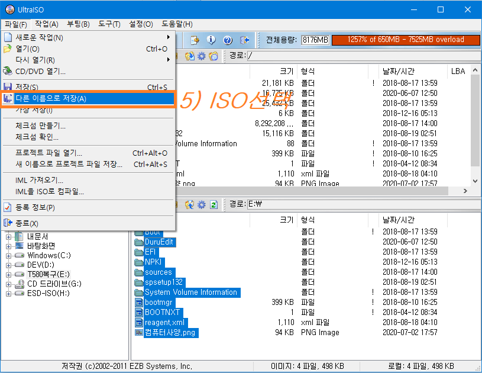
Task: Choose 열기(O) from the file menu
Action: click(x=88, y=49)
